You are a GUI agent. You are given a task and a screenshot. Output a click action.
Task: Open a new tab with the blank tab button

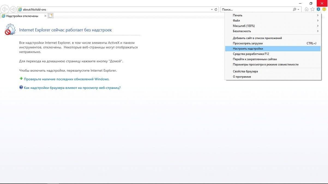click(x=50, y=16)
